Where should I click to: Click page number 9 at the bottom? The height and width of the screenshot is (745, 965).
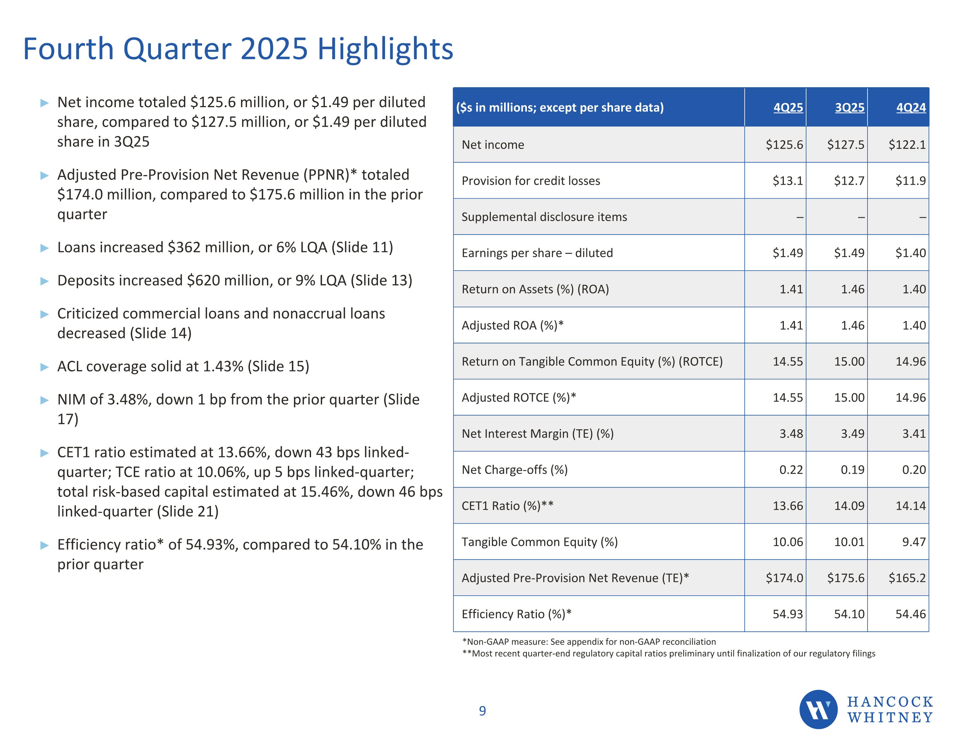(482, 711)
